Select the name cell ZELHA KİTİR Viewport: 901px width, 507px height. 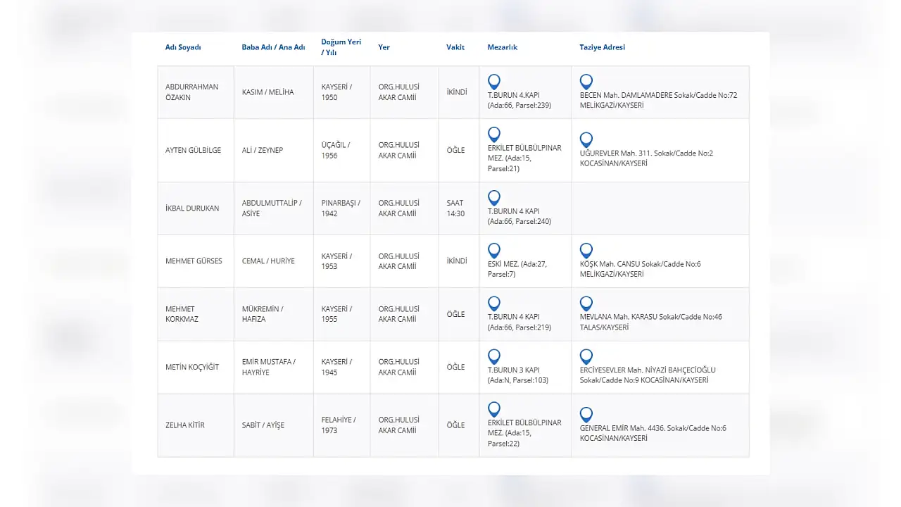coord(185,425)
